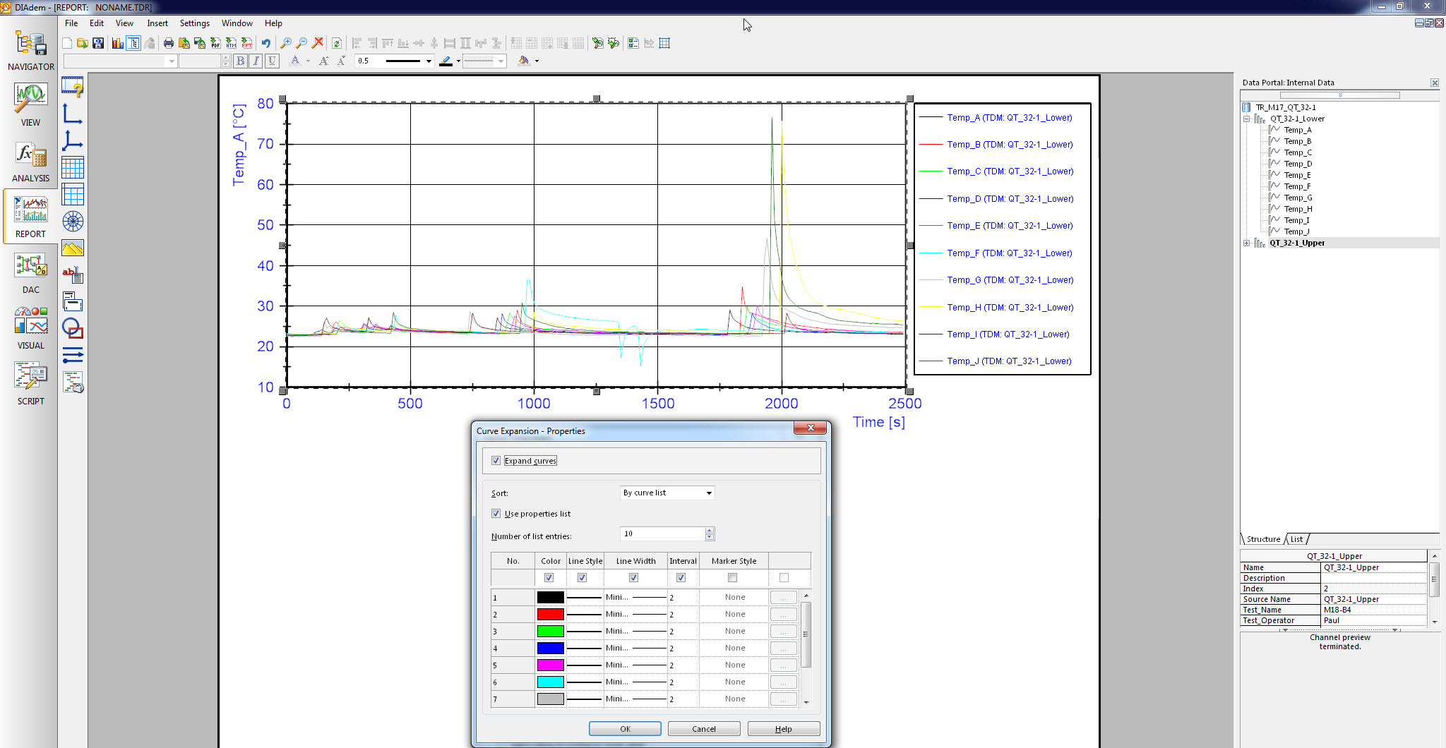Zoom in on the report

coord(286,43)
